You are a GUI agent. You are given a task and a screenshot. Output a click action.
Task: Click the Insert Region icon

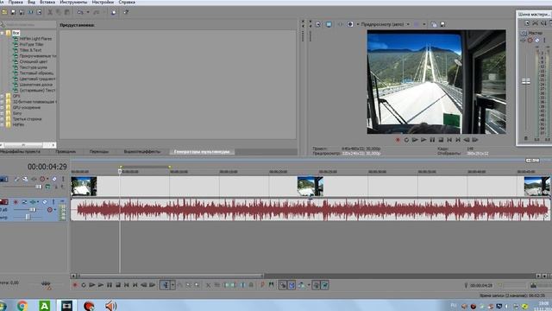271,285
